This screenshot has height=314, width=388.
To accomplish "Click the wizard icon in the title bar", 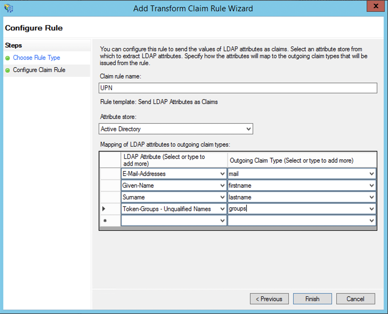I will (8, 8).
